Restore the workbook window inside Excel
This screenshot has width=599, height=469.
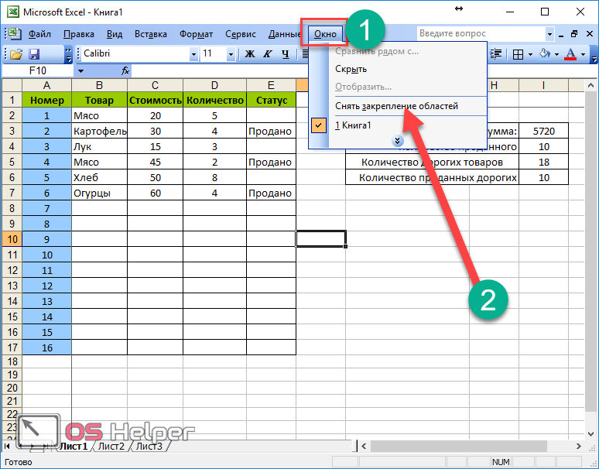click(573, 34)
